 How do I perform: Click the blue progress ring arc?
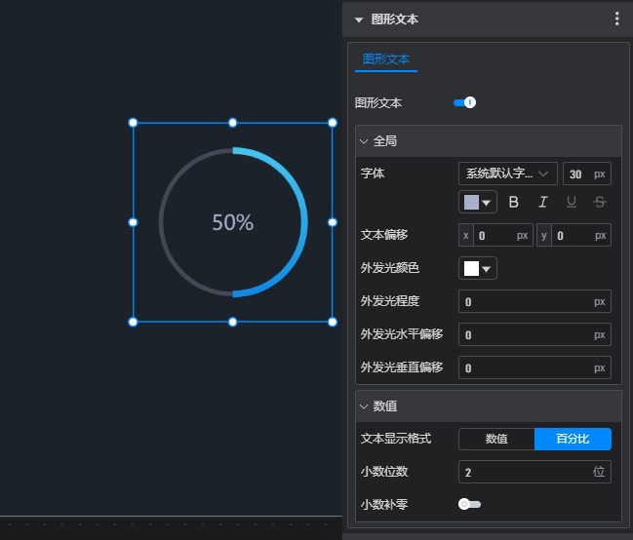pos(304,222)
